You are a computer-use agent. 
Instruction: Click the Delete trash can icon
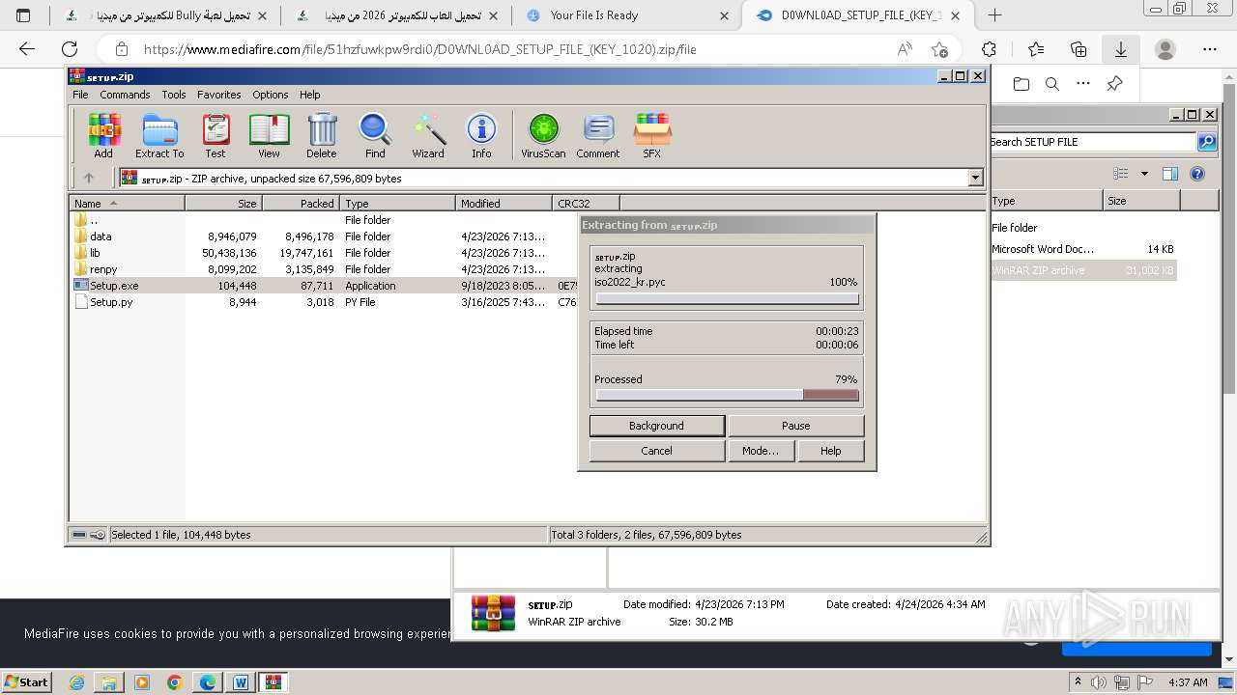(322, 135)
